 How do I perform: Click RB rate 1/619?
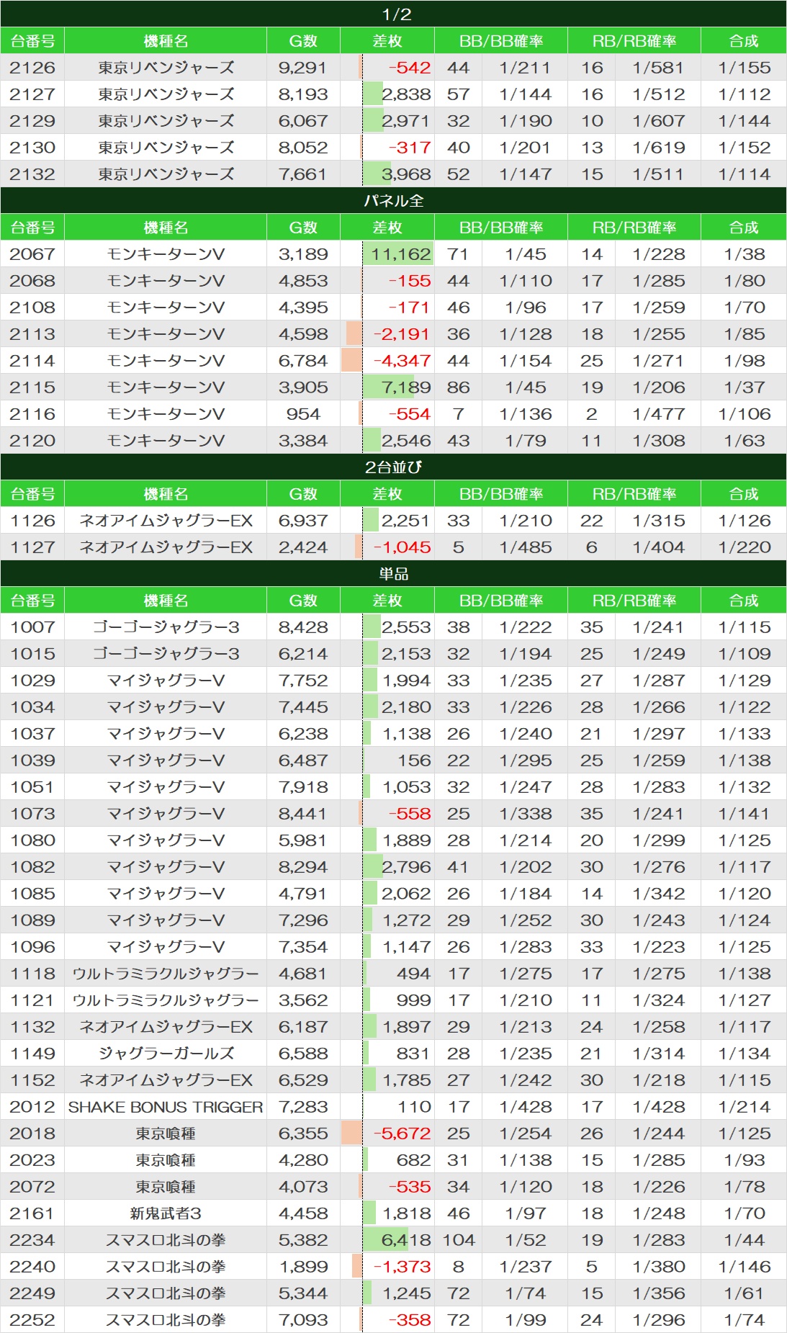click(x=658, y=148)
